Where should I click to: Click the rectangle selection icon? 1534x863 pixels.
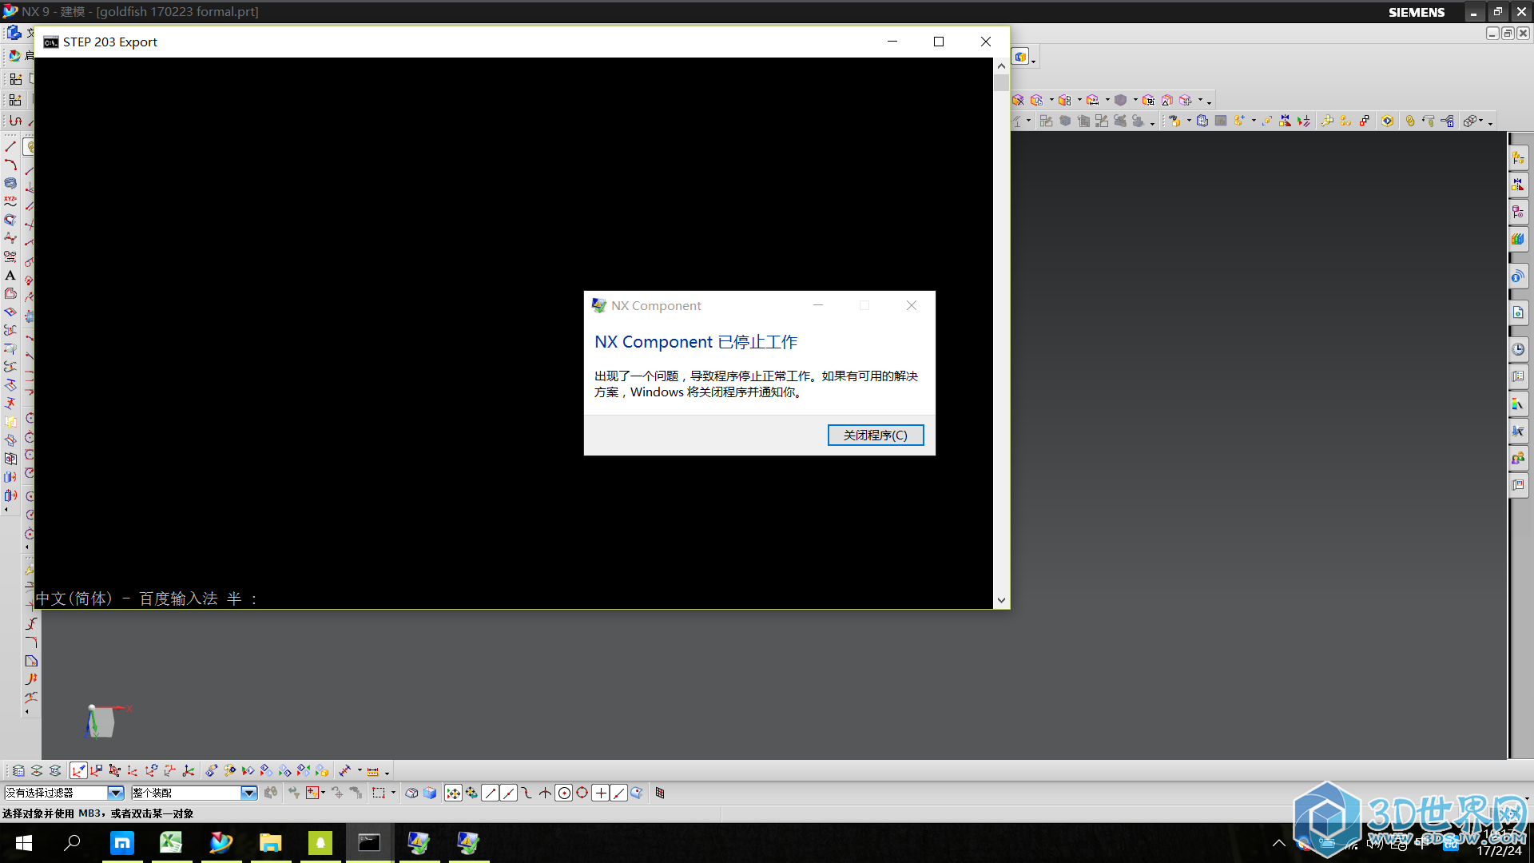tap(379, 793)
